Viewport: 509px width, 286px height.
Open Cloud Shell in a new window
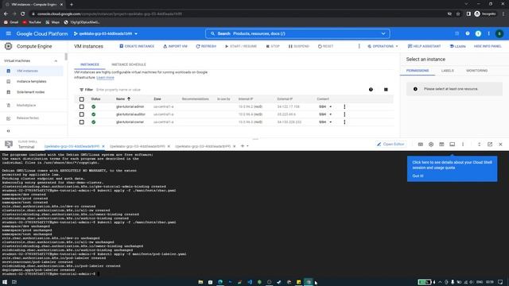tap(490, 145)
